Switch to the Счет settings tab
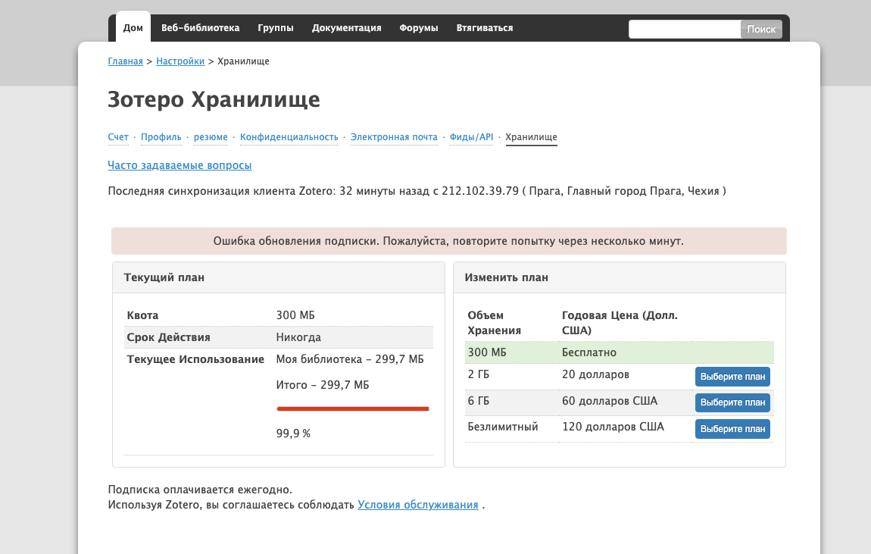 (x=118, y=137)
